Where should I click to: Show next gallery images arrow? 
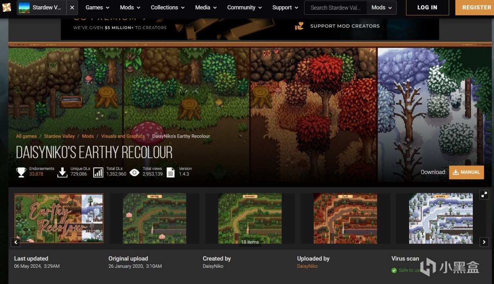pyautogui.click(x=484, y=242)
